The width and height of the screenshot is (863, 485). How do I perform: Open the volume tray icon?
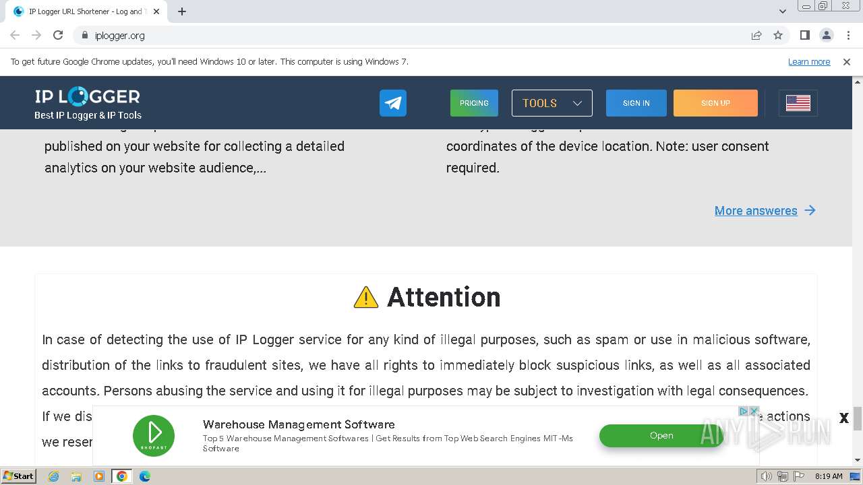(x=767, y=476)
